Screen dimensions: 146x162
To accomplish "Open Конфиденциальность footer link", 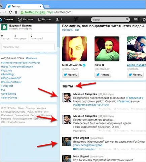I will click(x=13, y=112).
